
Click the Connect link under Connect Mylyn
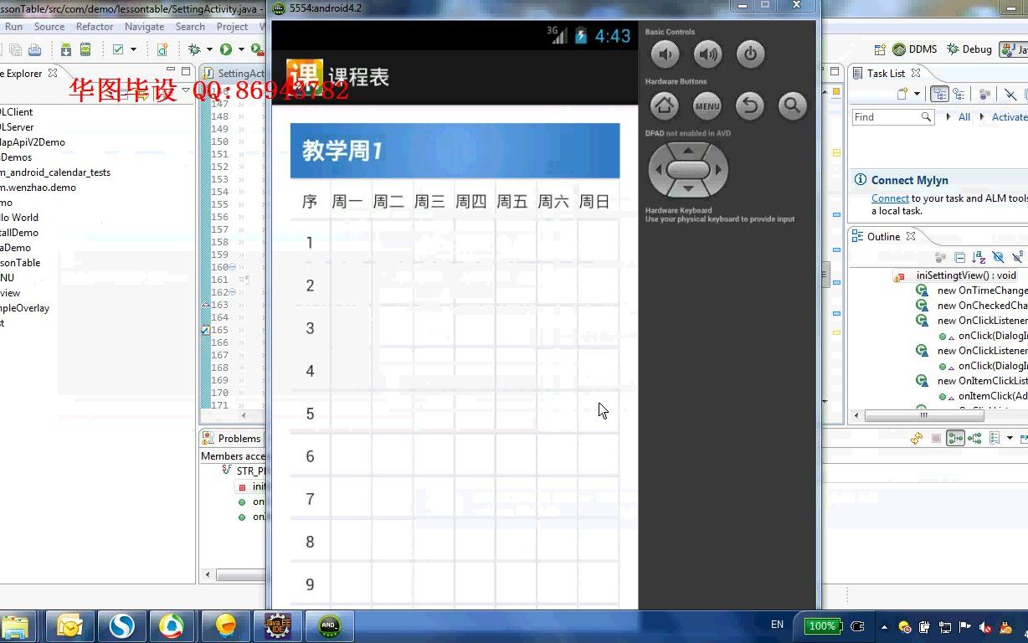(890, 198)
